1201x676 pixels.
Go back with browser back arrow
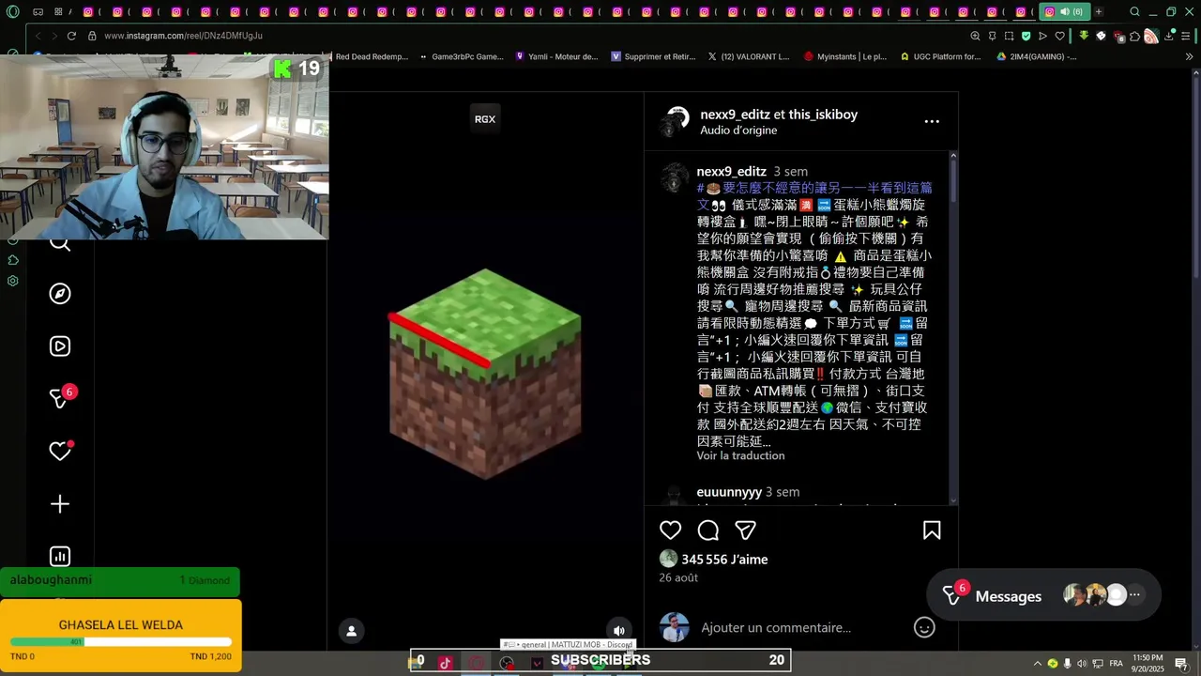coord(38,36)
